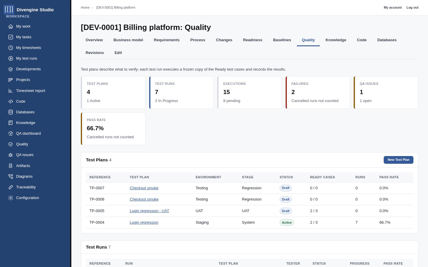Viewport: 428px width, 267px height.
Task: Click the Active status badge for TP-0004
Action: click(x=287, y=223)
